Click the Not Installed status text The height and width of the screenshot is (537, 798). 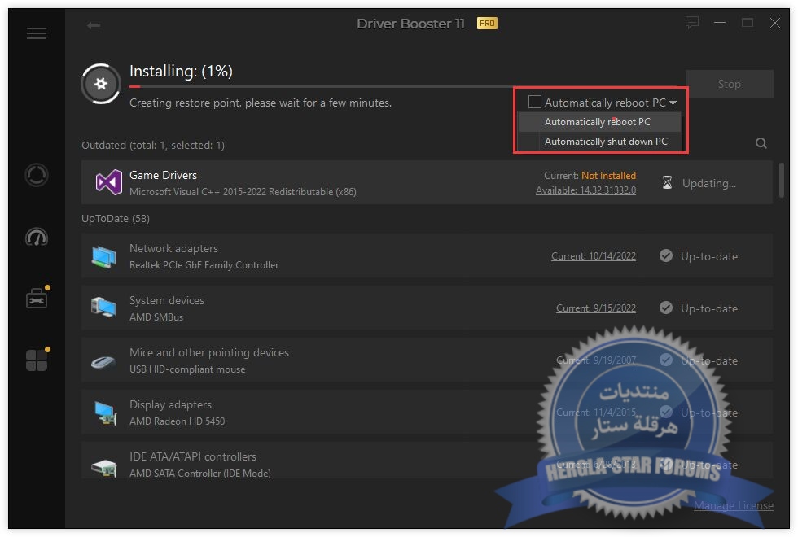(609, 176)
